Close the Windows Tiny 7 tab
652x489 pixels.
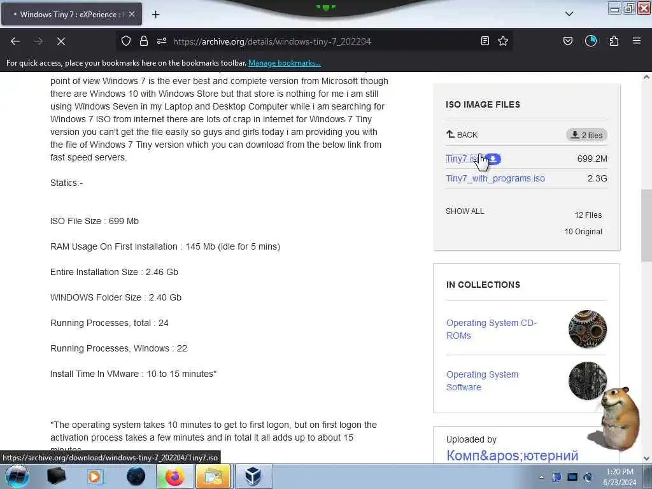click(131, 14)
